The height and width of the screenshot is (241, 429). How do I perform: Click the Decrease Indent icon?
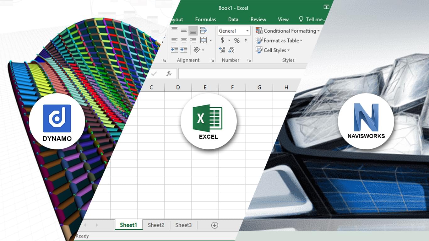(174, 50)
